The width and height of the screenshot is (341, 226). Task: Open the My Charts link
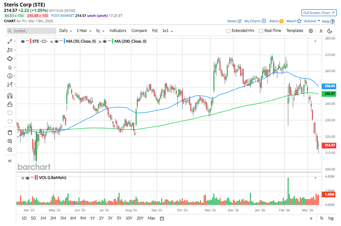click(255, 21)
